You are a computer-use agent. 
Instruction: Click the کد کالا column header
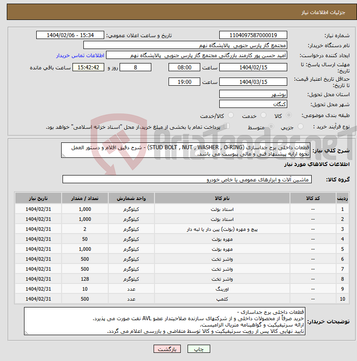[313, 198]
